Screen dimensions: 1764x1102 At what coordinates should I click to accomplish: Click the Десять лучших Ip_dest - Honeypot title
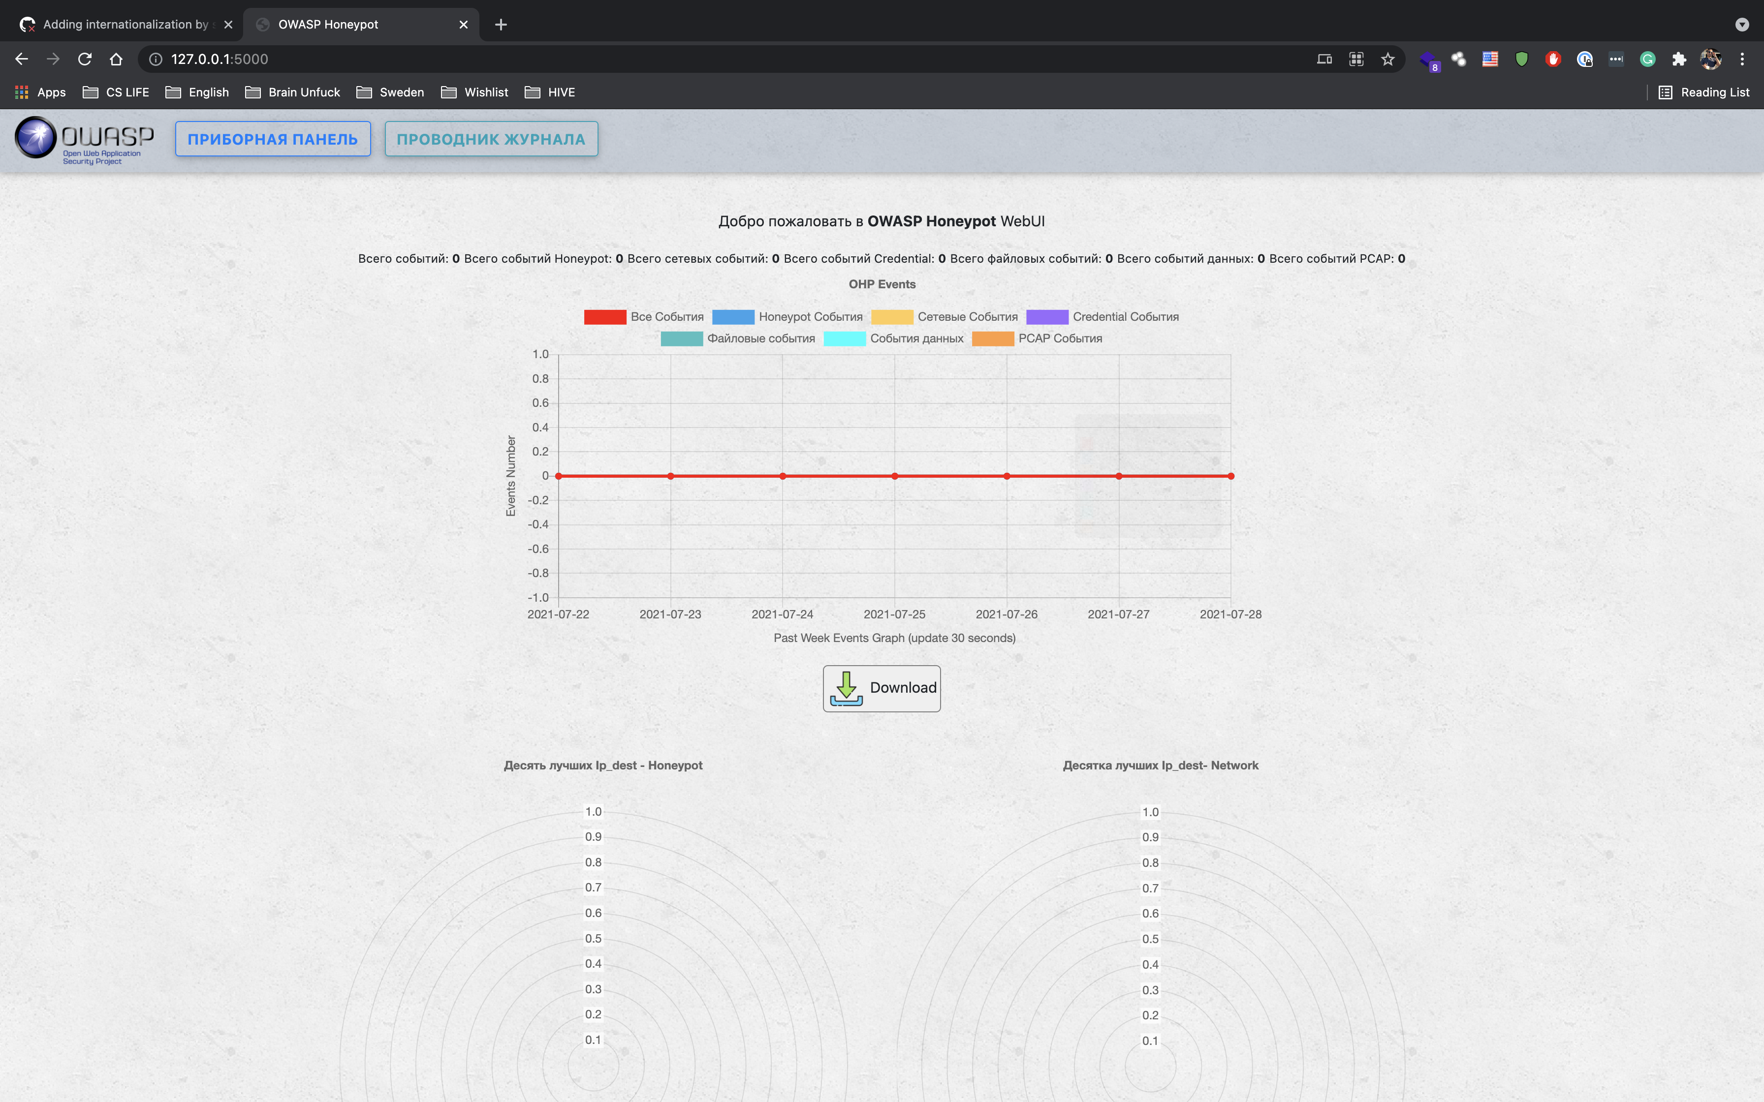coord(603,765)
